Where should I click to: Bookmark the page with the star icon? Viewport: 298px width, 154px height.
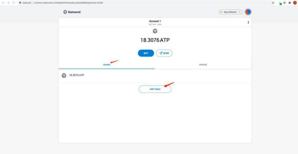(273, 2)
